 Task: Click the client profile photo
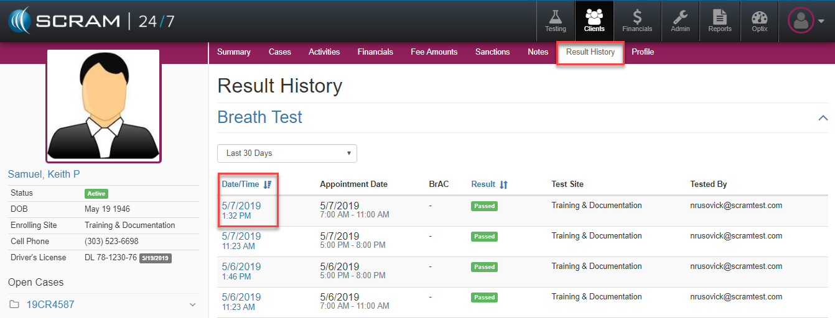tap(103, 106)
